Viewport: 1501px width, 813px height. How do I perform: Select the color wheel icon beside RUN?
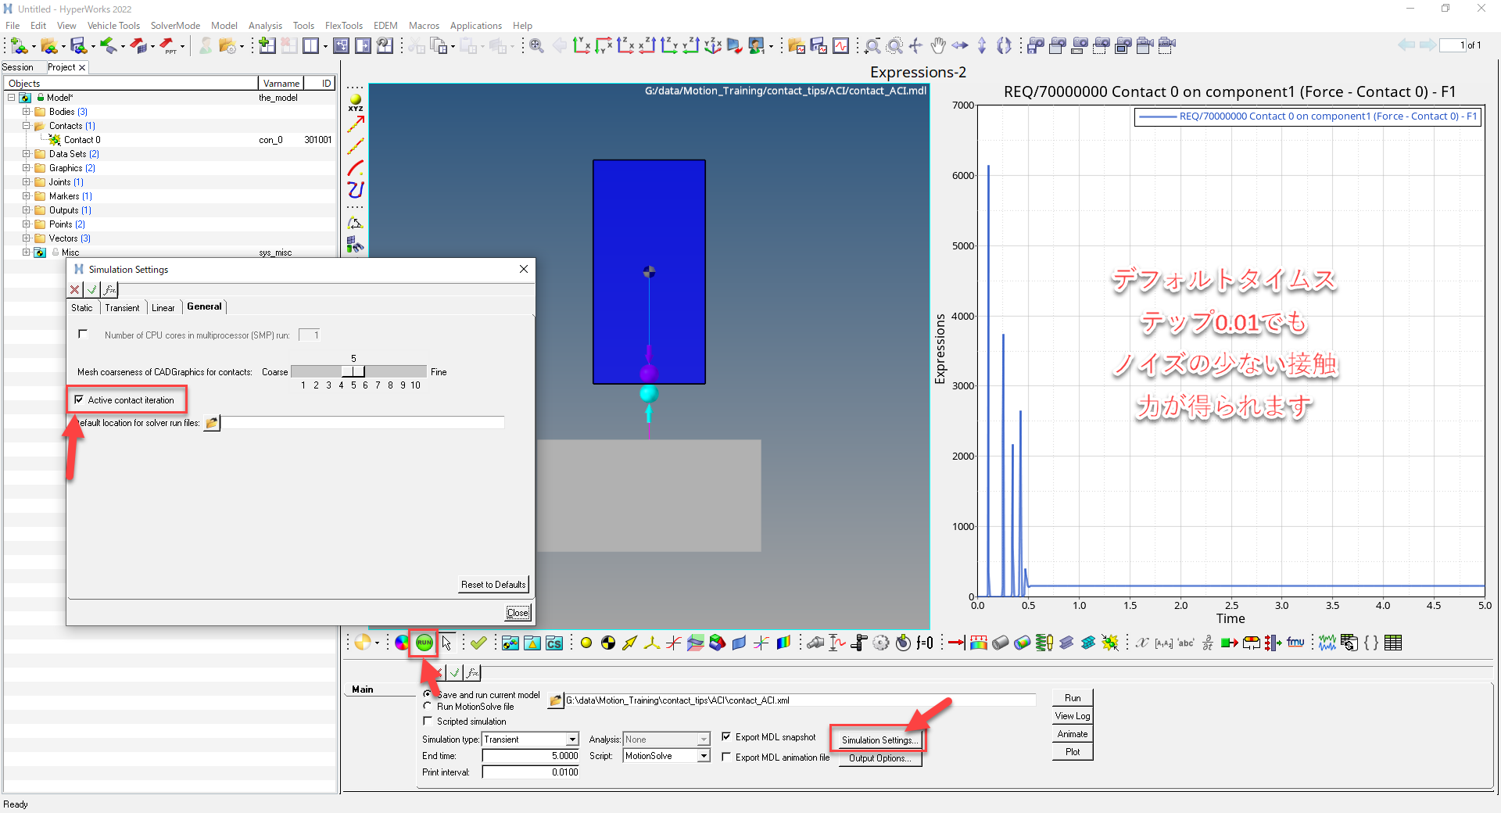pos(402,643)
